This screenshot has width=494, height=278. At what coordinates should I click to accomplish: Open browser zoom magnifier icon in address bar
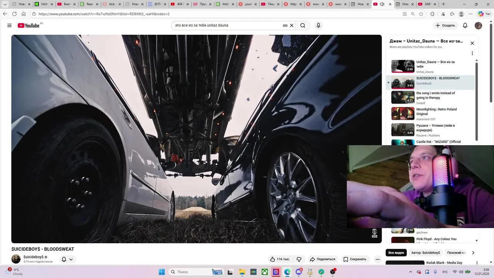(x=413, y=14)
